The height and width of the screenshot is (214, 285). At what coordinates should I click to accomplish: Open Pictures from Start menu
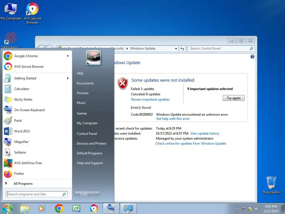point(82,93)
